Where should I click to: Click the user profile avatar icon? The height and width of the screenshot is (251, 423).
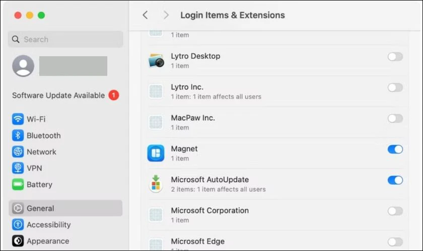(23, 66)
